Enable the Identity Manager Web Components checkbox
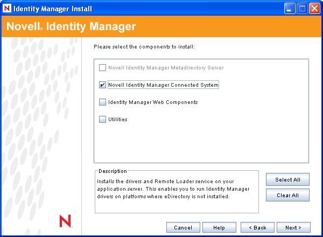Screen dimensions: 323x237 (102, 102)
